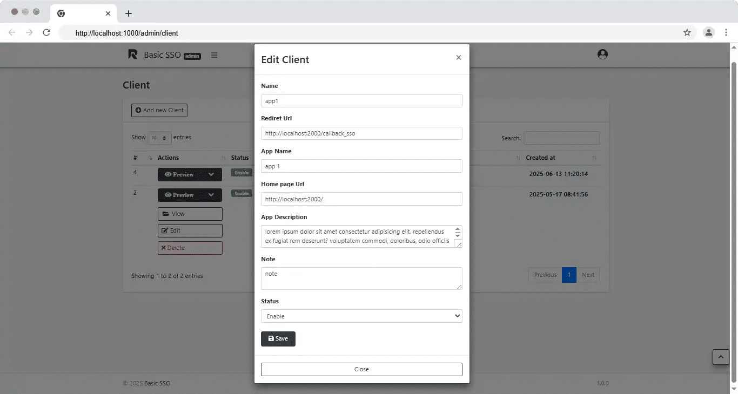The height and width of the screenshot is (394, 738).
Task: Click the Basic SSO footer link
Action: coord(157,383)
